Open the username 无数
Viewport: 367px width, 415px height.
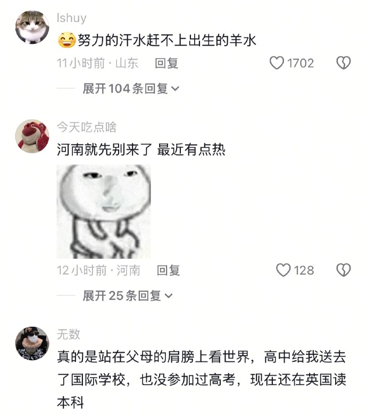(x=69, y=334)
